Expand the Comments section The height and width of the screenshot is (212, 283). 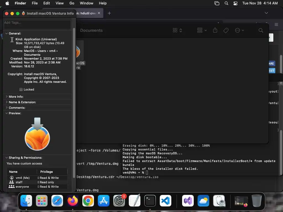tap(7, 108)
